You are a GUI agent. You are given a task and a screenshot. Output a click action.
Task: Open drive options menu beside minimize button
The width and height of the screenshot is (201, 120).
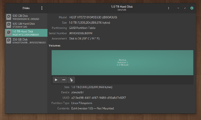tap(169, 8)
